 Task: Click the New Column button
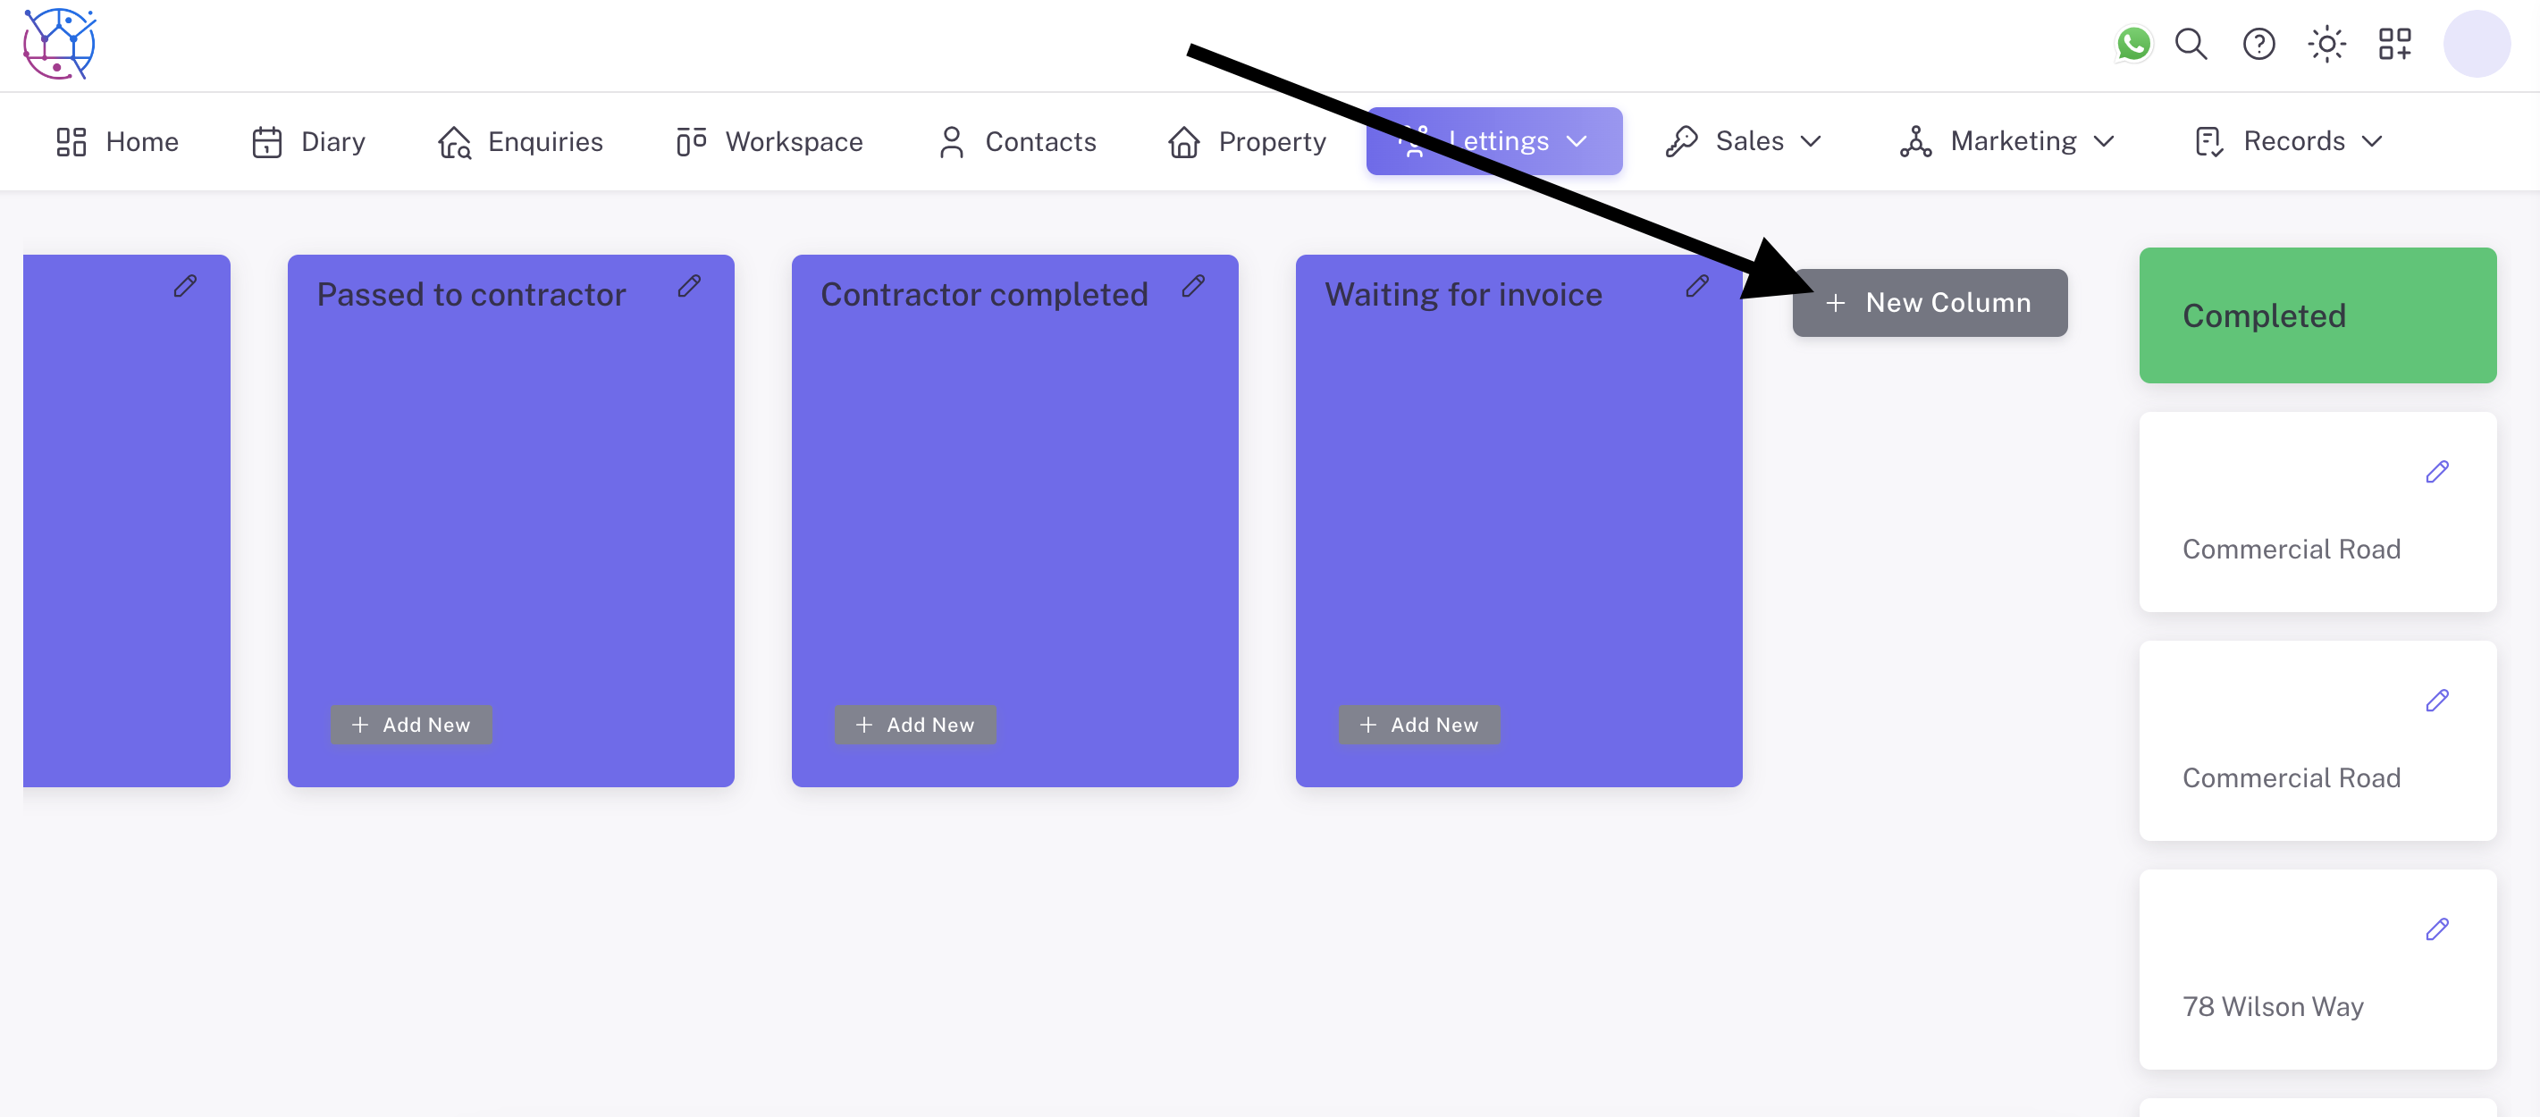click(1929, 303)
